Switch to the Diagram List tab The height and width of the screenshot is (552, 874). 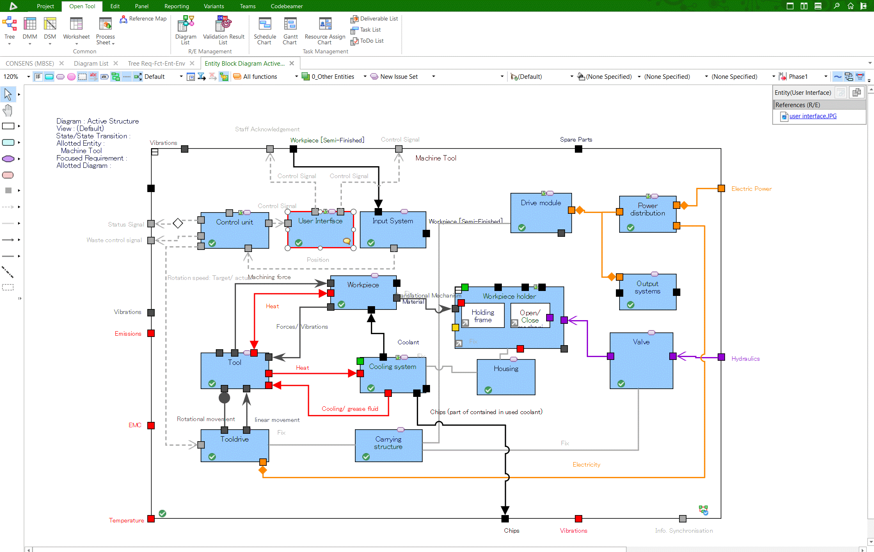tap(91, 63)
